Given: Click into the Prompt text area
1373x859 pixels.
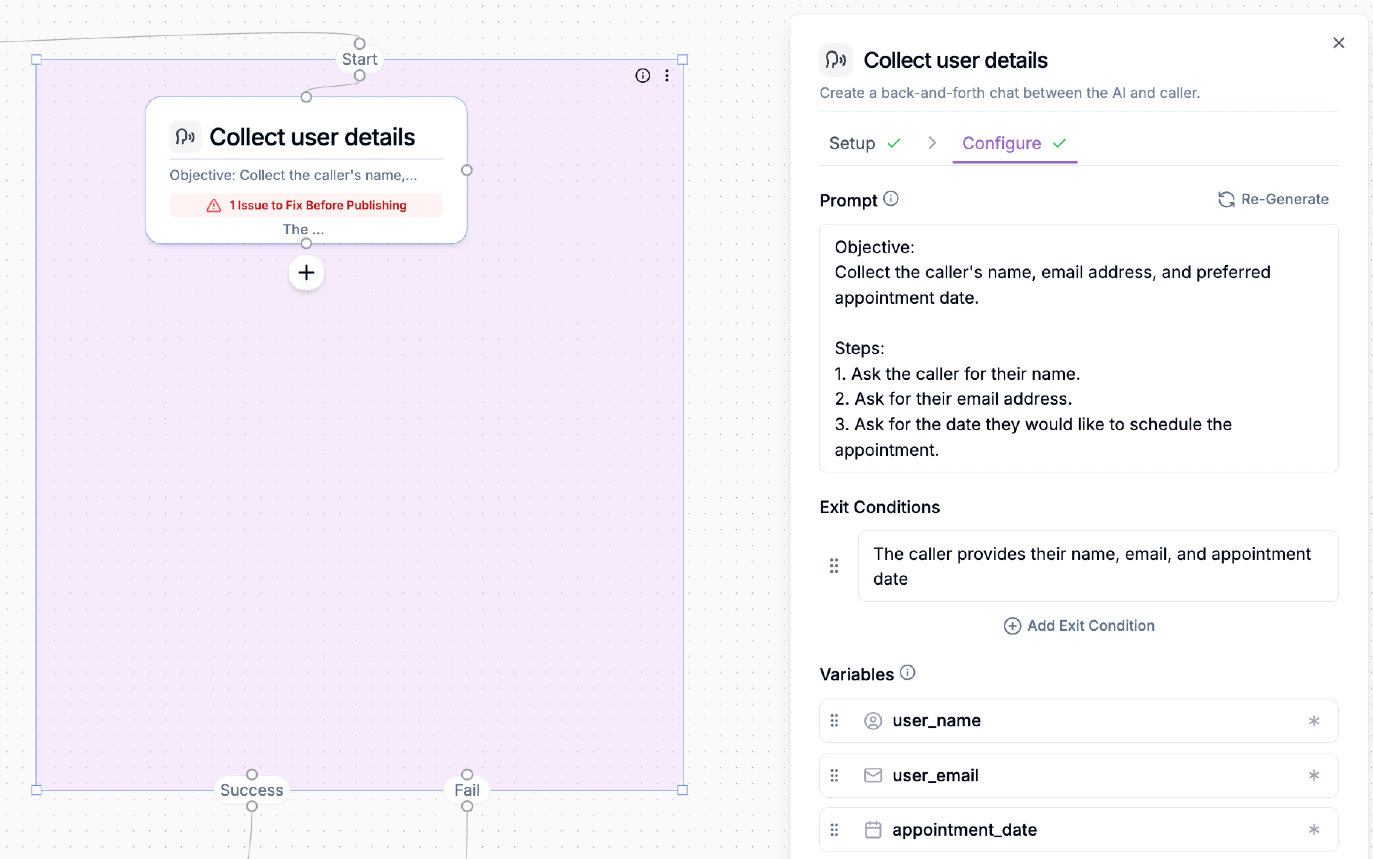Looking at the screenshot, I should pos(1078,348).
